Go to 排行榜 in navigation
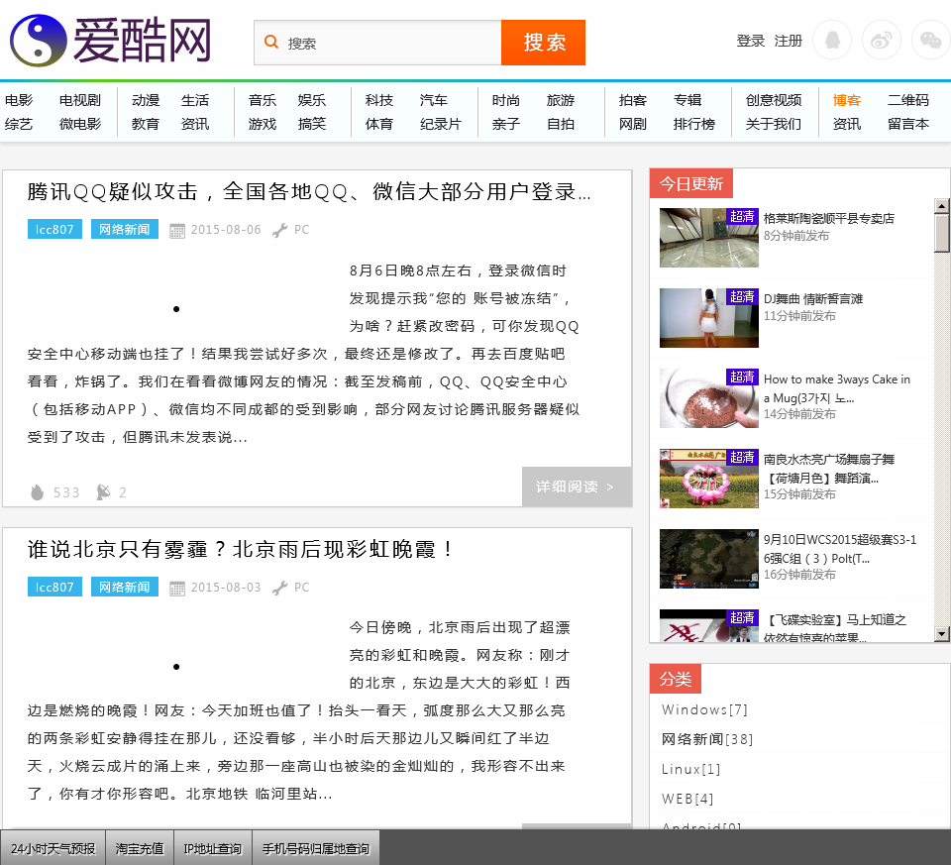The height and width of the screenshot is (865, 951). point(693,124)
